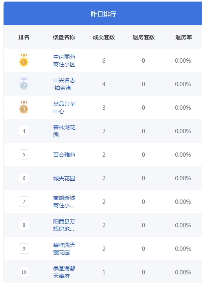Open the 森林湖花园 property link

pos(64,131)
